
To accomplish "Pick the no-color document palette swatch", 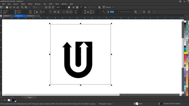I will 9,100.
